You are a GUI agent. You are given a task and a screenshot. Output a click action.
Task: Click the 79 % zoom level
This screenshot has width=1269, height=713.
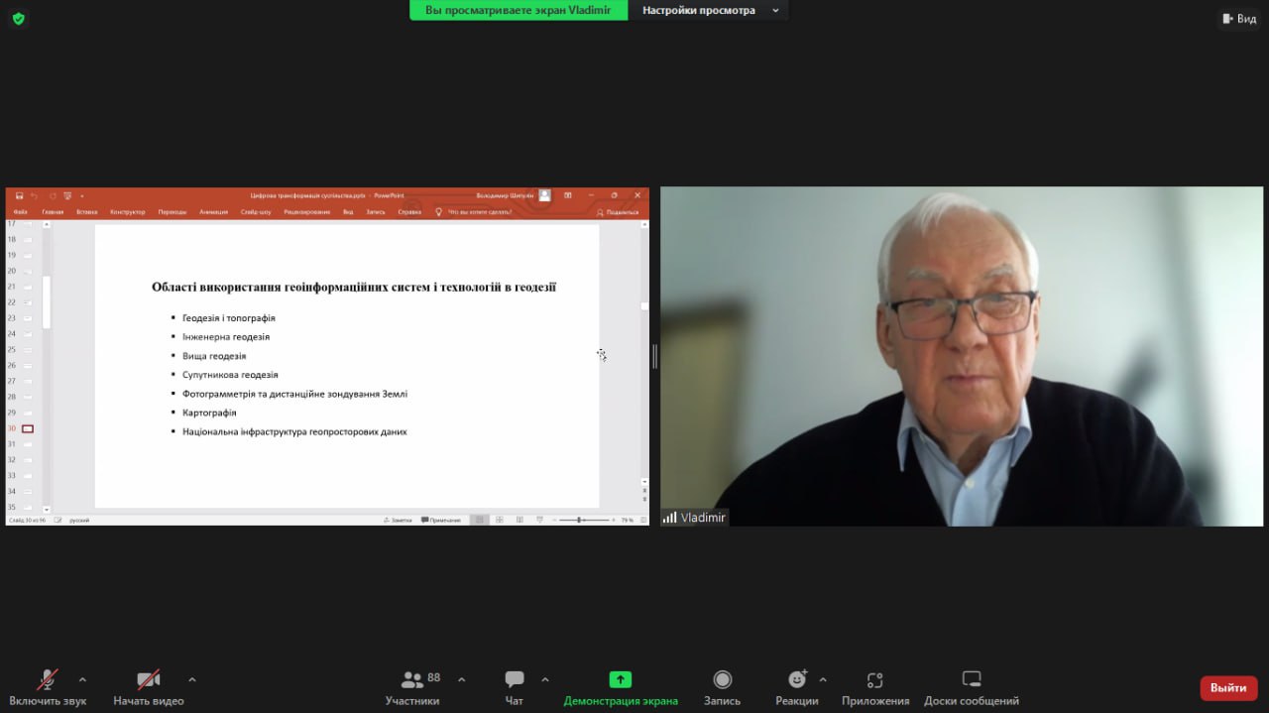coord(628,520)
